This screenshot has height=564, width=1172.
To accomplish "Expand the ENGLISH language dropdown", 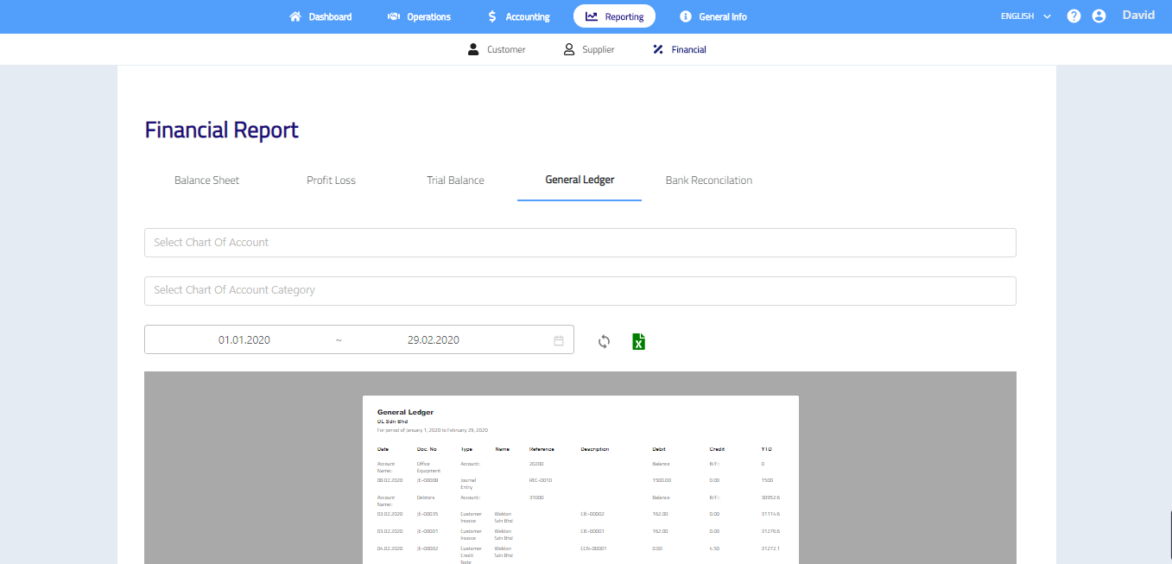I will point(1025,16).
